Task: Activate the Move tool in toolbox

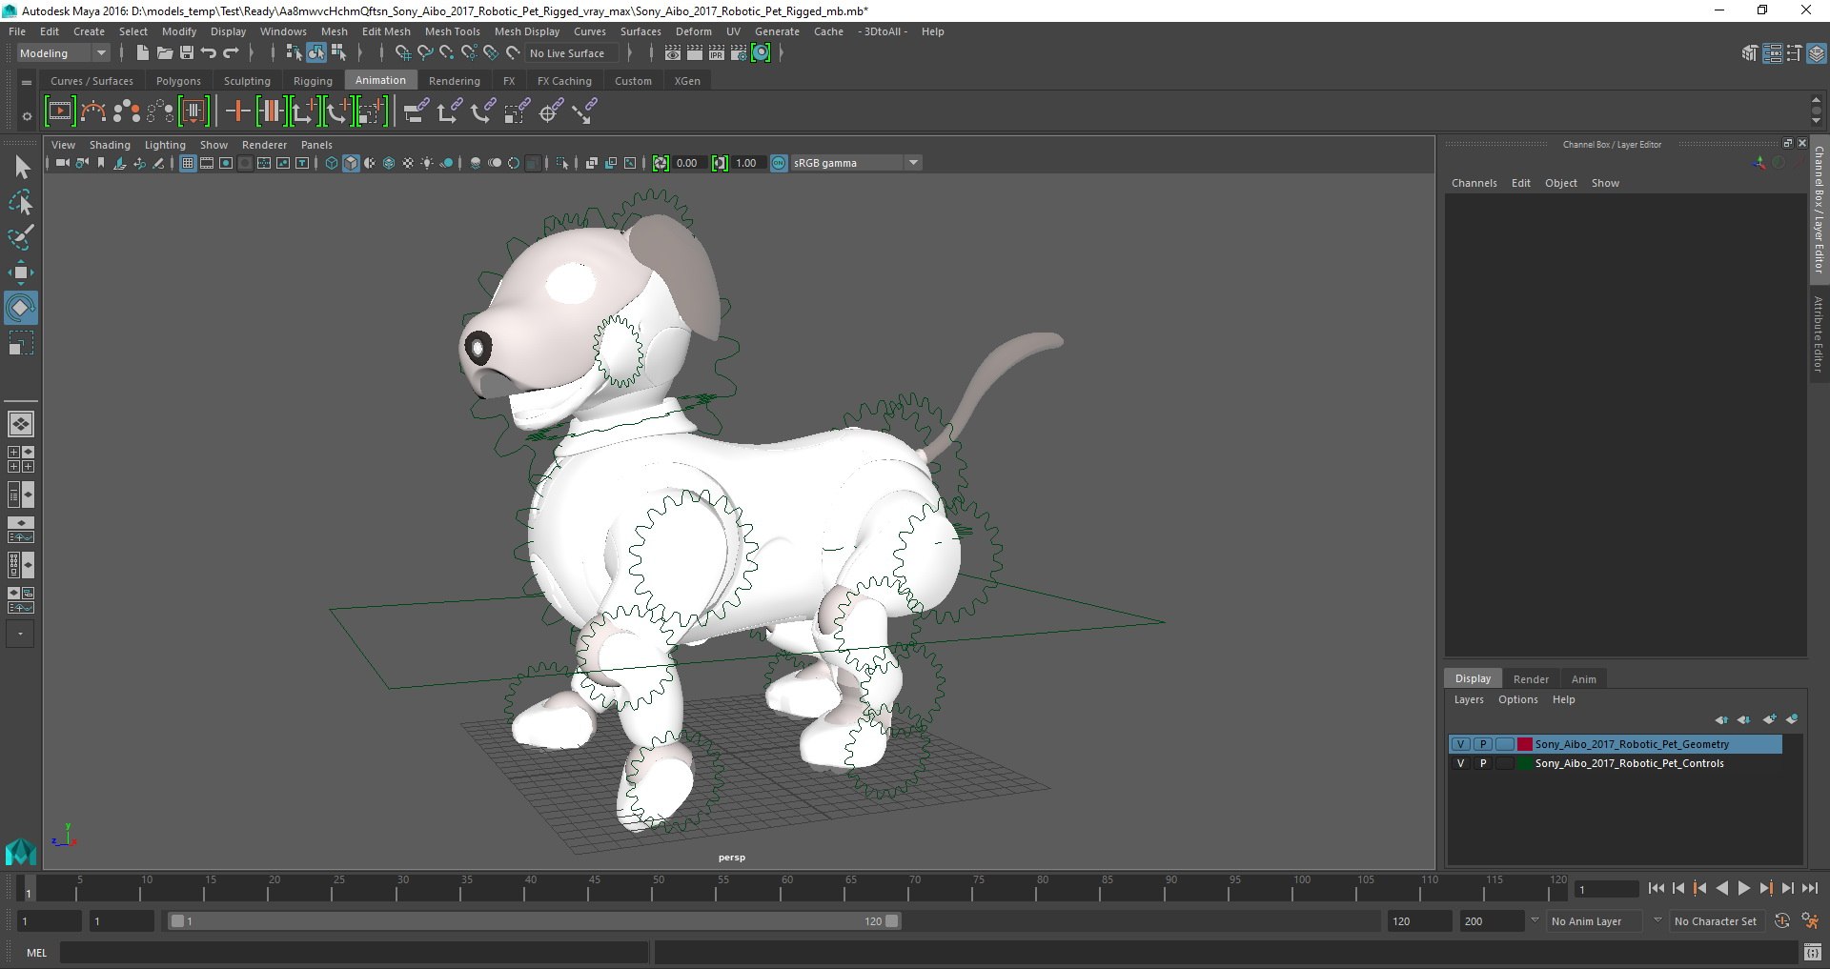Action: point(20,273)
